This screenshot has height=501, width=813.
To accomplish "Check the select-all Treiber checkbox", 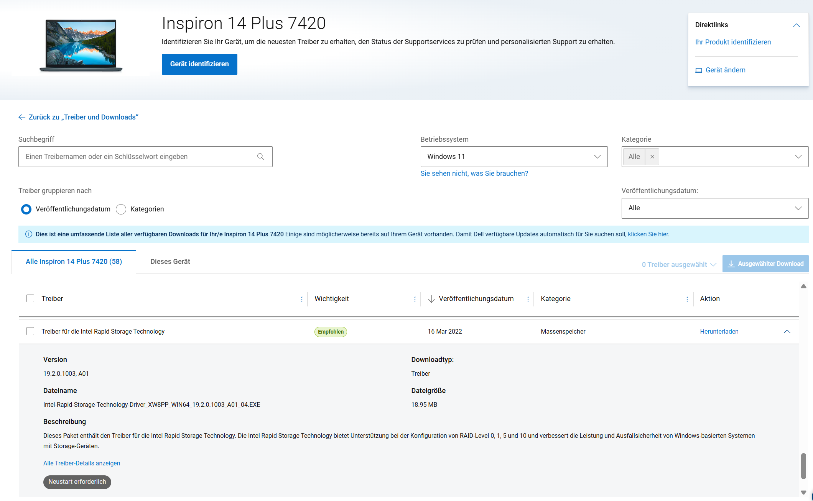I will (30, 298).
